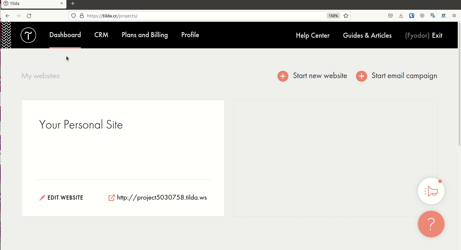Open Plans and Billing

point(145,35)
